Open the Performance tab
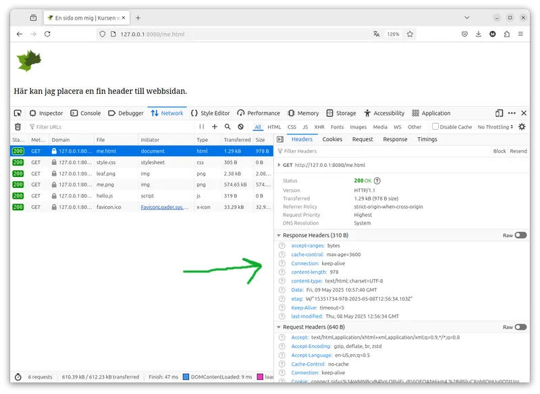The image size is (540, 394). tap(259, 113)
